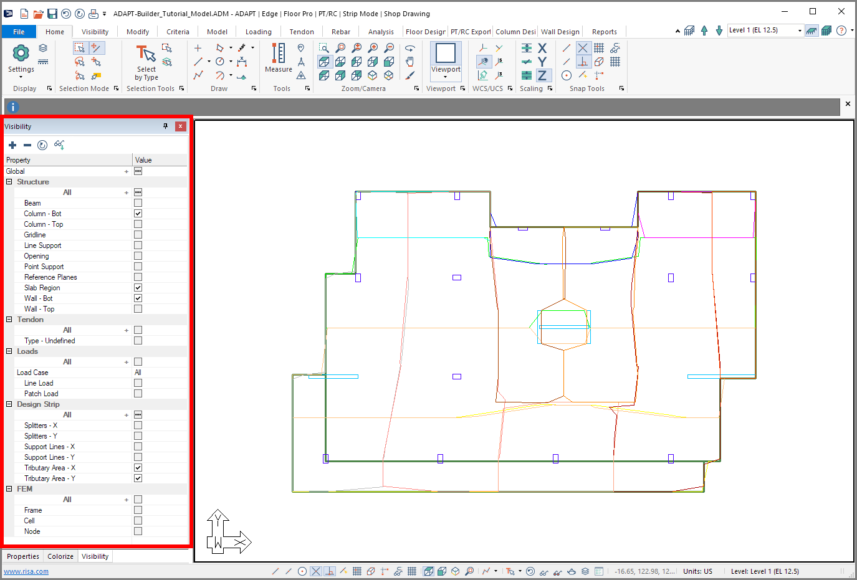
Task: Open the Settings gear in Display group
Action: tap(21, 54)
